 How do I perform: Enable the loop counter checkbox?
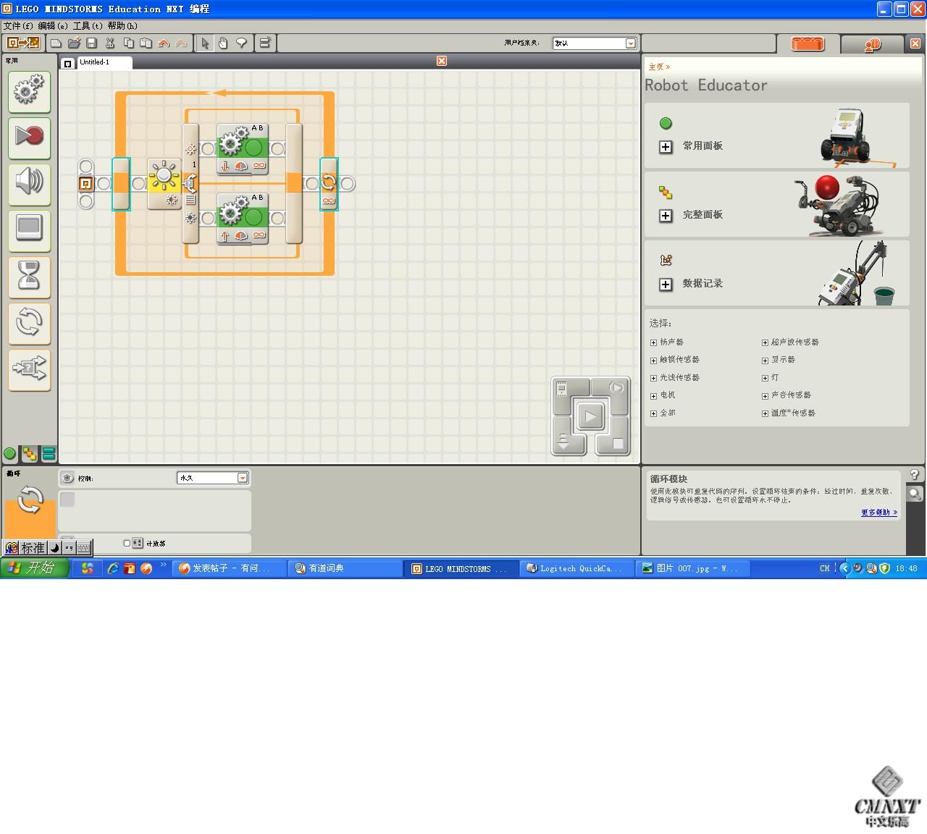point(127,543)
